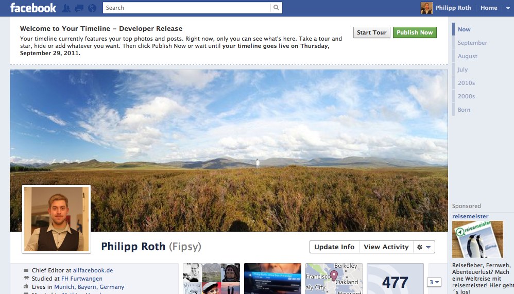Go to Home in top bar
The height and width of the screenshot is (294, 514).
click(x=489, y=8)
